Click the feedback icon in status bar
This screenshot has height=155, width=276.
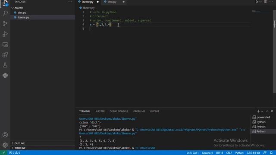[x=265, y=153]
